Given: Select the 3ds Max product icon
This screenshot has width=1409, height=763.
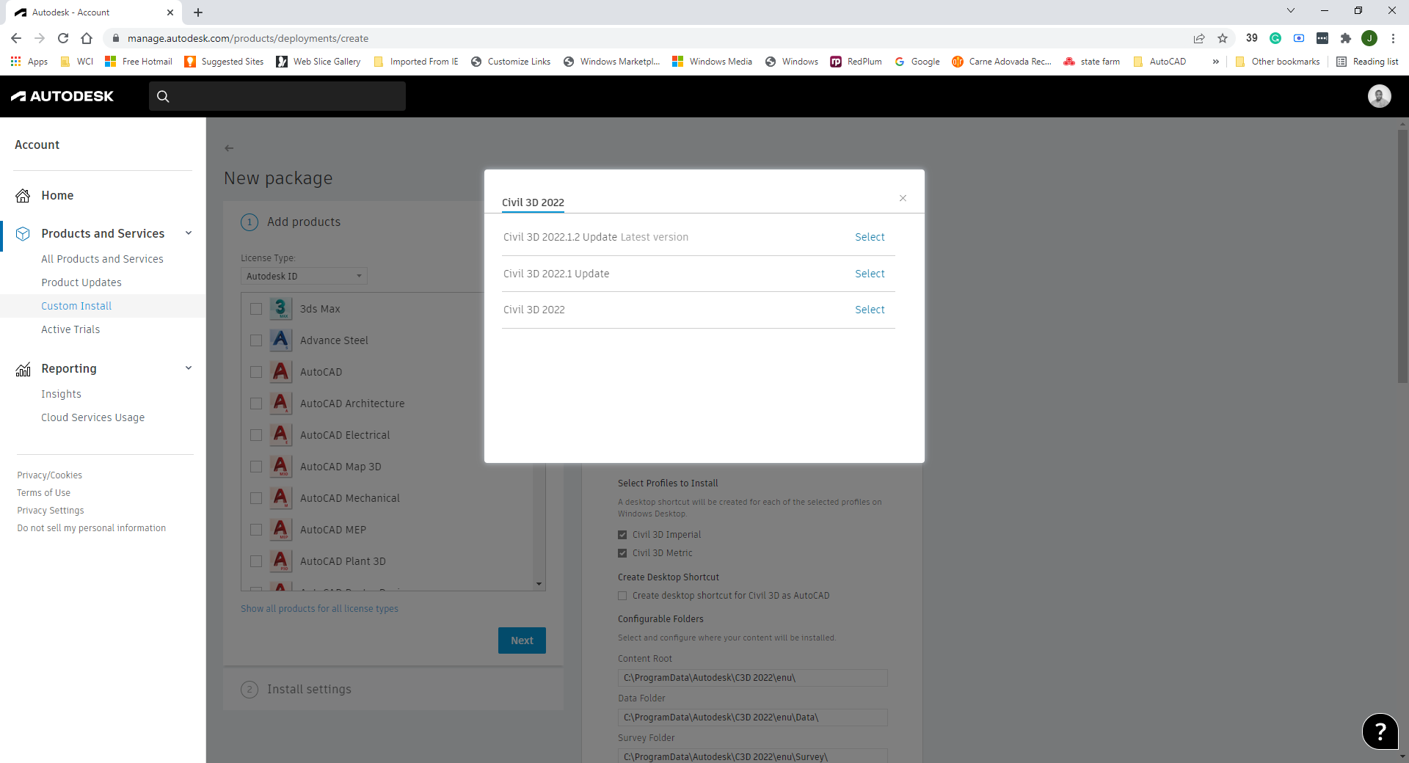Looking at the screenshot, I should [280, 309].
